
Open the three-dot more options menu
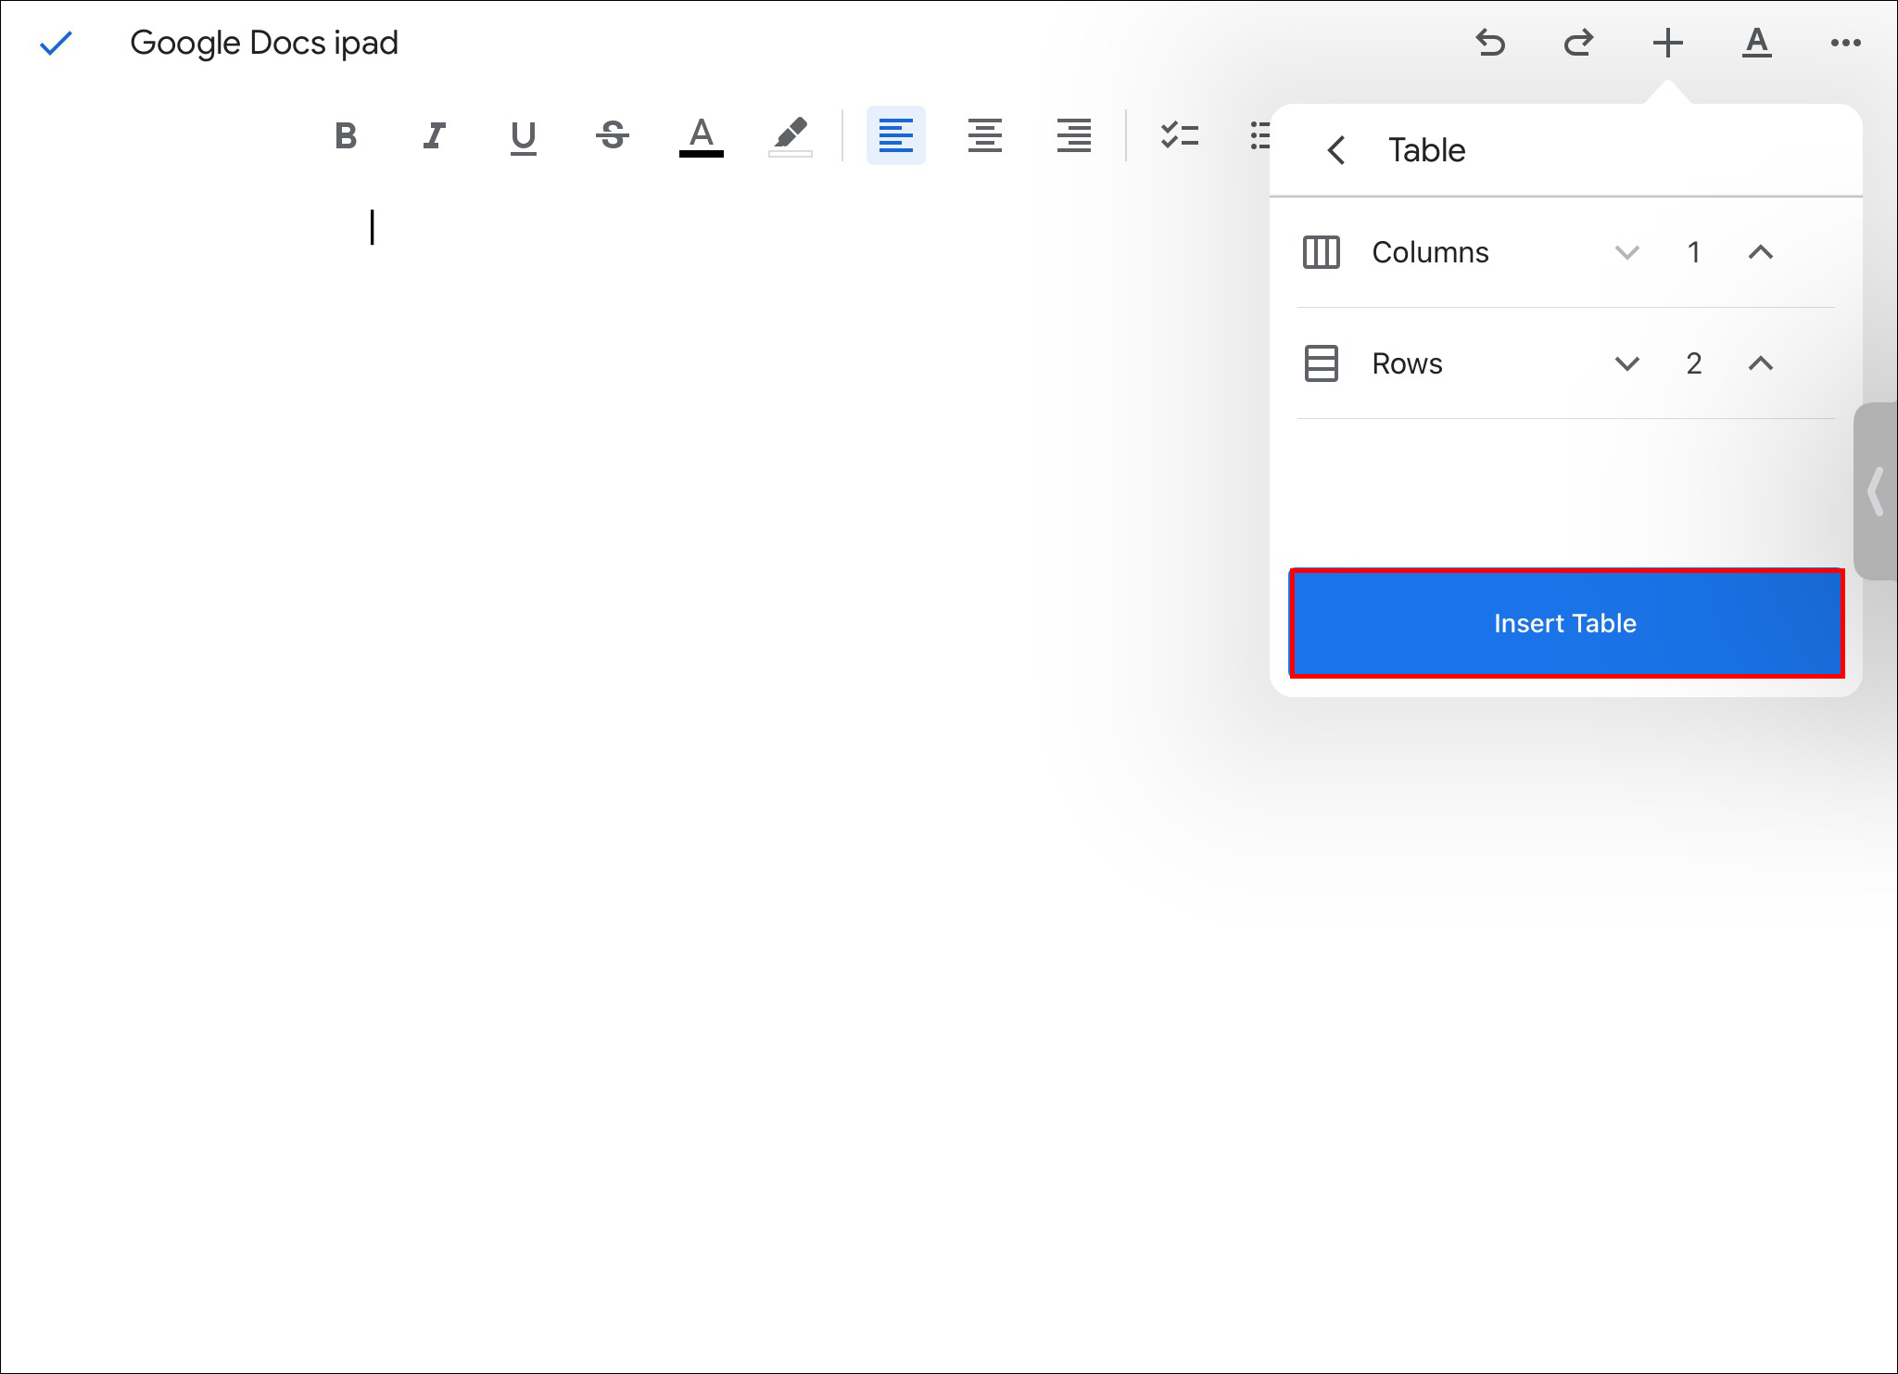(1845, 43)
